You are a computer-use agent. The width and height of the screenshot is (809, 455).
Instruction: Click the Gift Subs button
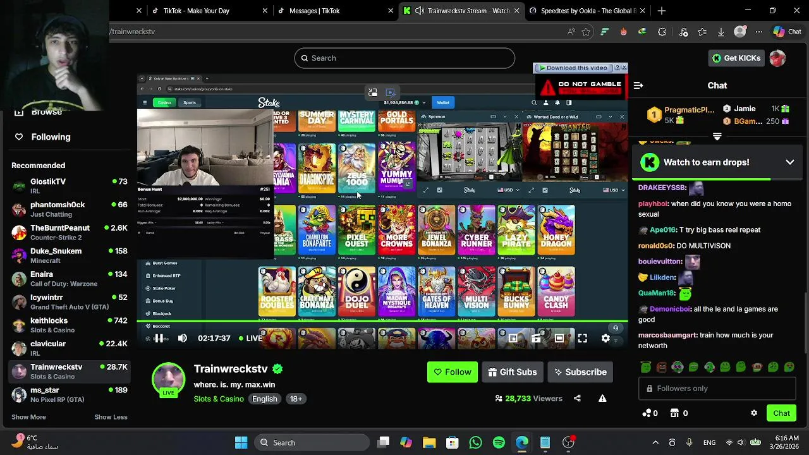tap(512, 372)
